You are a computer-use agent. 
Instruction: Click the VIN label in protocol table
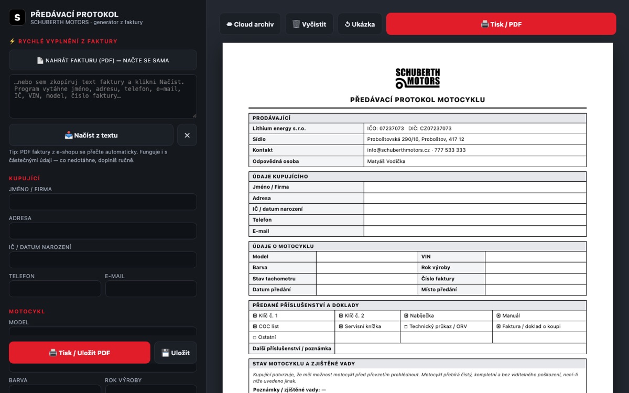pyautogui.click(x=426, y=257)
